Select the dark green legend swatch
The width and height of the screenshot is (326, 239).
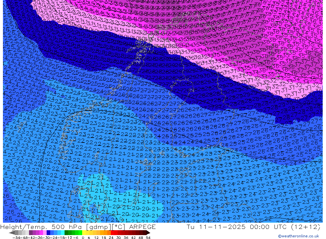[66, 233]
